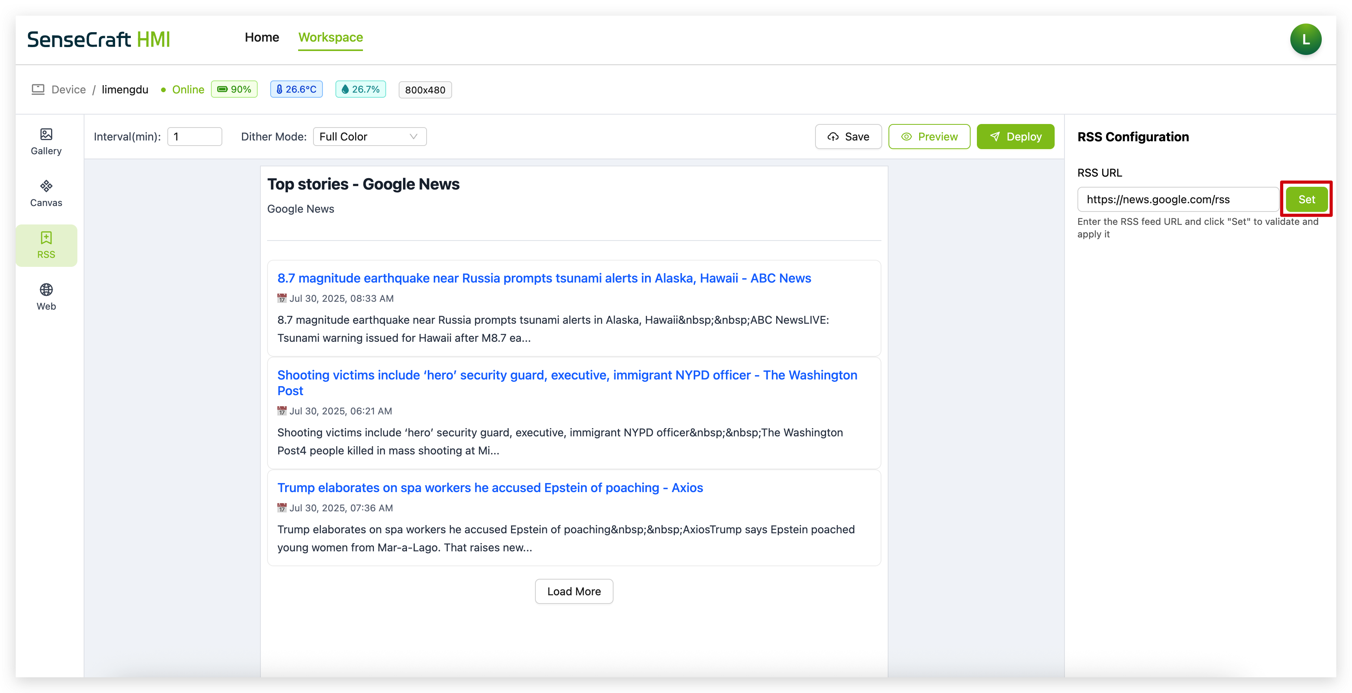Click the user avatar L icon
The image size is (1352, 693).
pos(1305,39)
